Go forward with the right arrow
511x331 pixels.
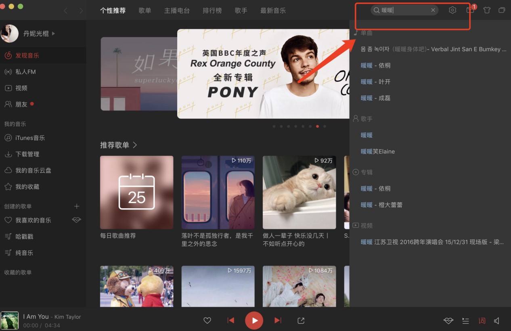(81, 11)
